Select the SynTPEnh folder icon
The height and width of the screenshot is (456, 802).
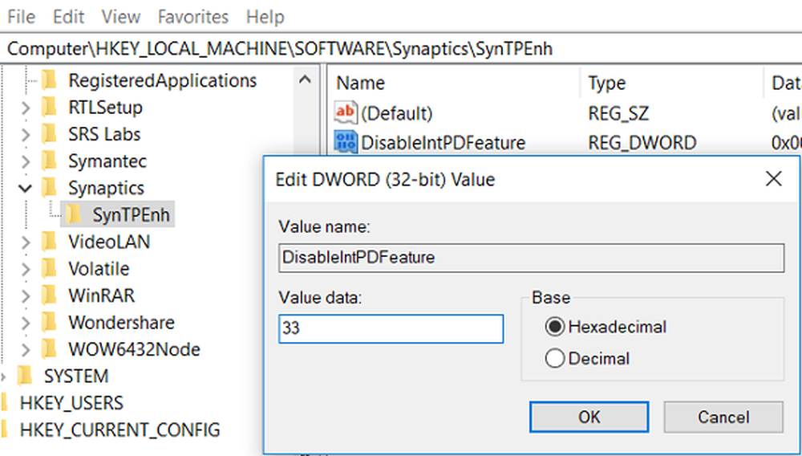click(74, 215)
